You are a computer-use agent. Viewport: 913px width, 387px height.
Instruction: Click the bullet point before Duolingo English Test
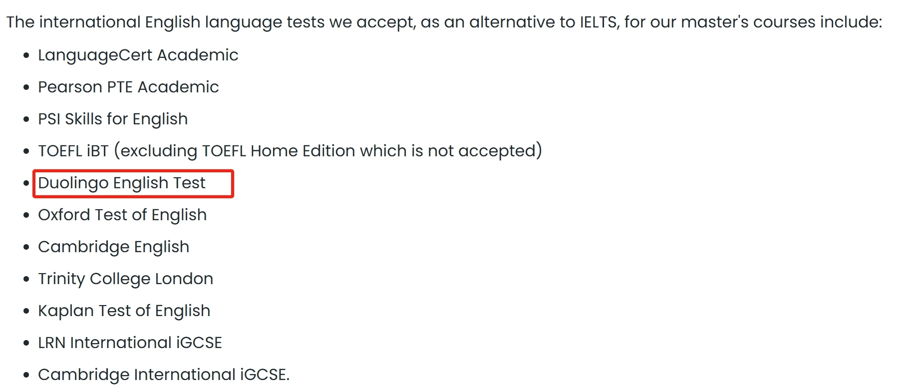tap(26, 184)
